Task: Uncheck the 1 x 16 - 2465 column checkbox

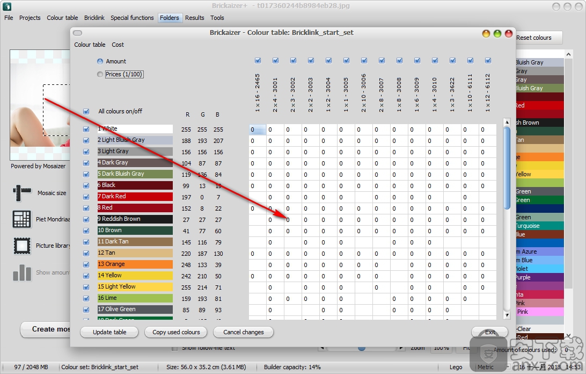Action: pos(258,60)
